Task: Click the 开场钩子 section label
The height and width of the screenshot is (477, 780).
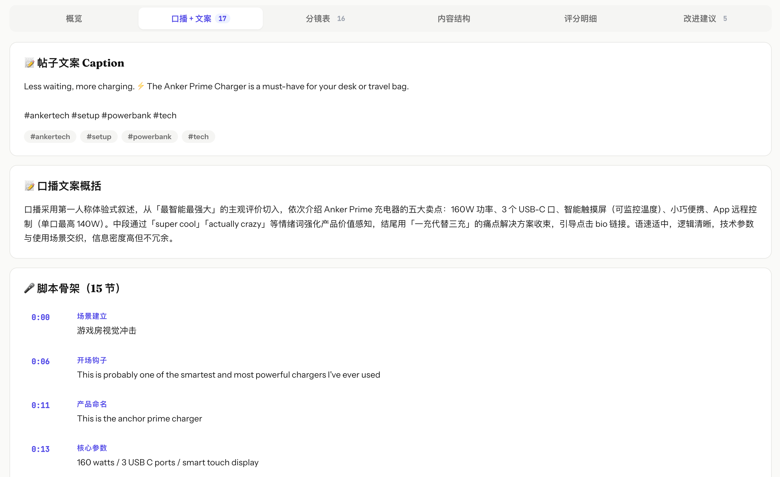Action: [x=92, y=360]
